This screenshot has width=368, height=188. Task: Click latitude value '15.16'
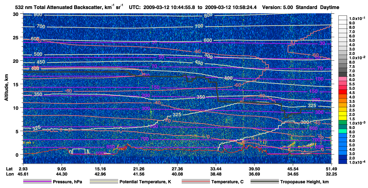(x=100, y=169)
